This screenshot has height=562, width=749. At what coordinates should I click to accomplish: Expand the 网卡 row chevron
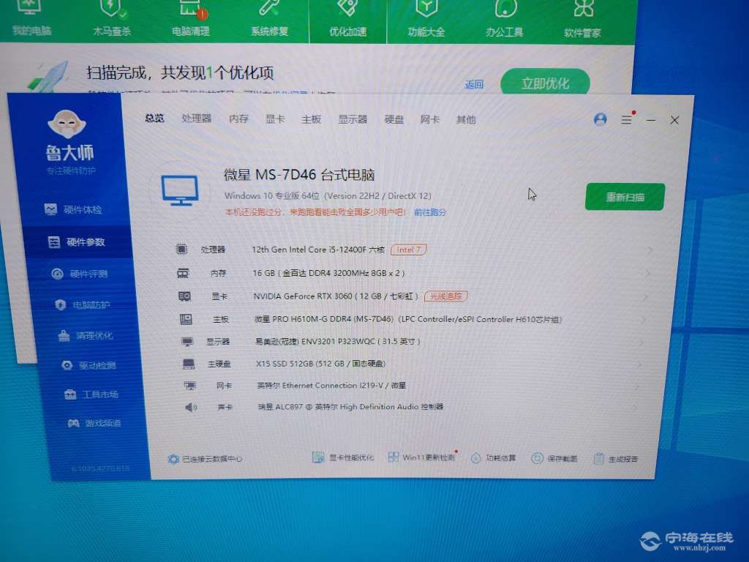pos(637,386)
